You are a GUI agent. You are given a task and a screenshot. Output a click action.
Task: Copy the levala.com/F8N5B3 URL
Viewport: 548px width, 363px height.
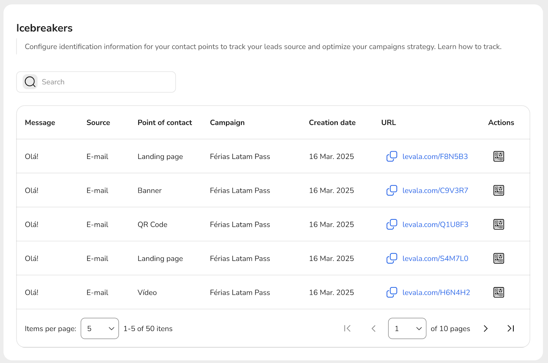391,156
